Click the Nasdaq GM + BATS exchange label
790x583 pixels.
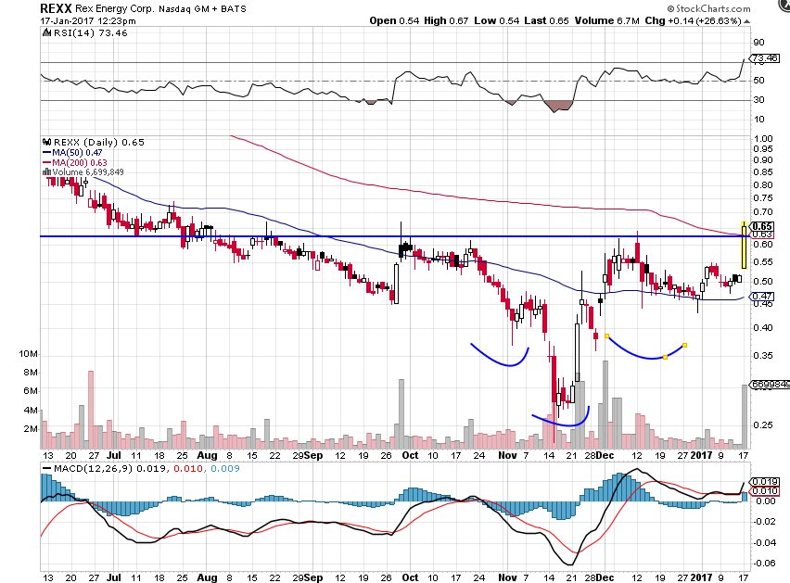(x=203, y=9)
